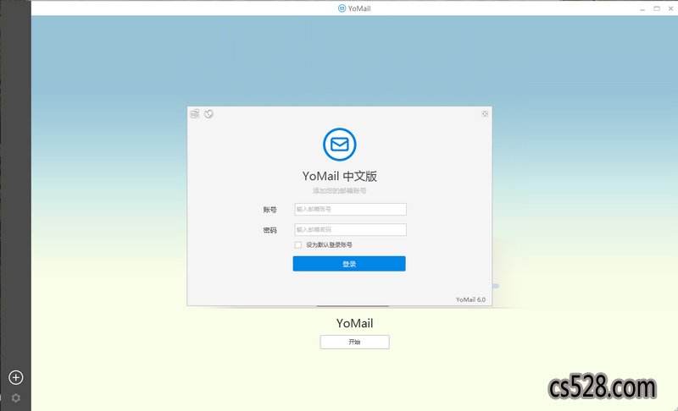Maximize the YoMail main window
Viewport: 678px width, 411px height.
point(657,8)
